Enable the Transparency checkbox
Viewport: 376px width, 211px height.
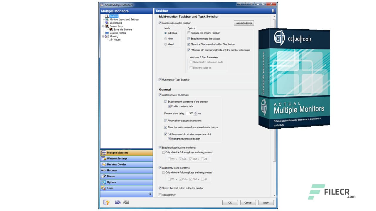(x=160, y=195)
